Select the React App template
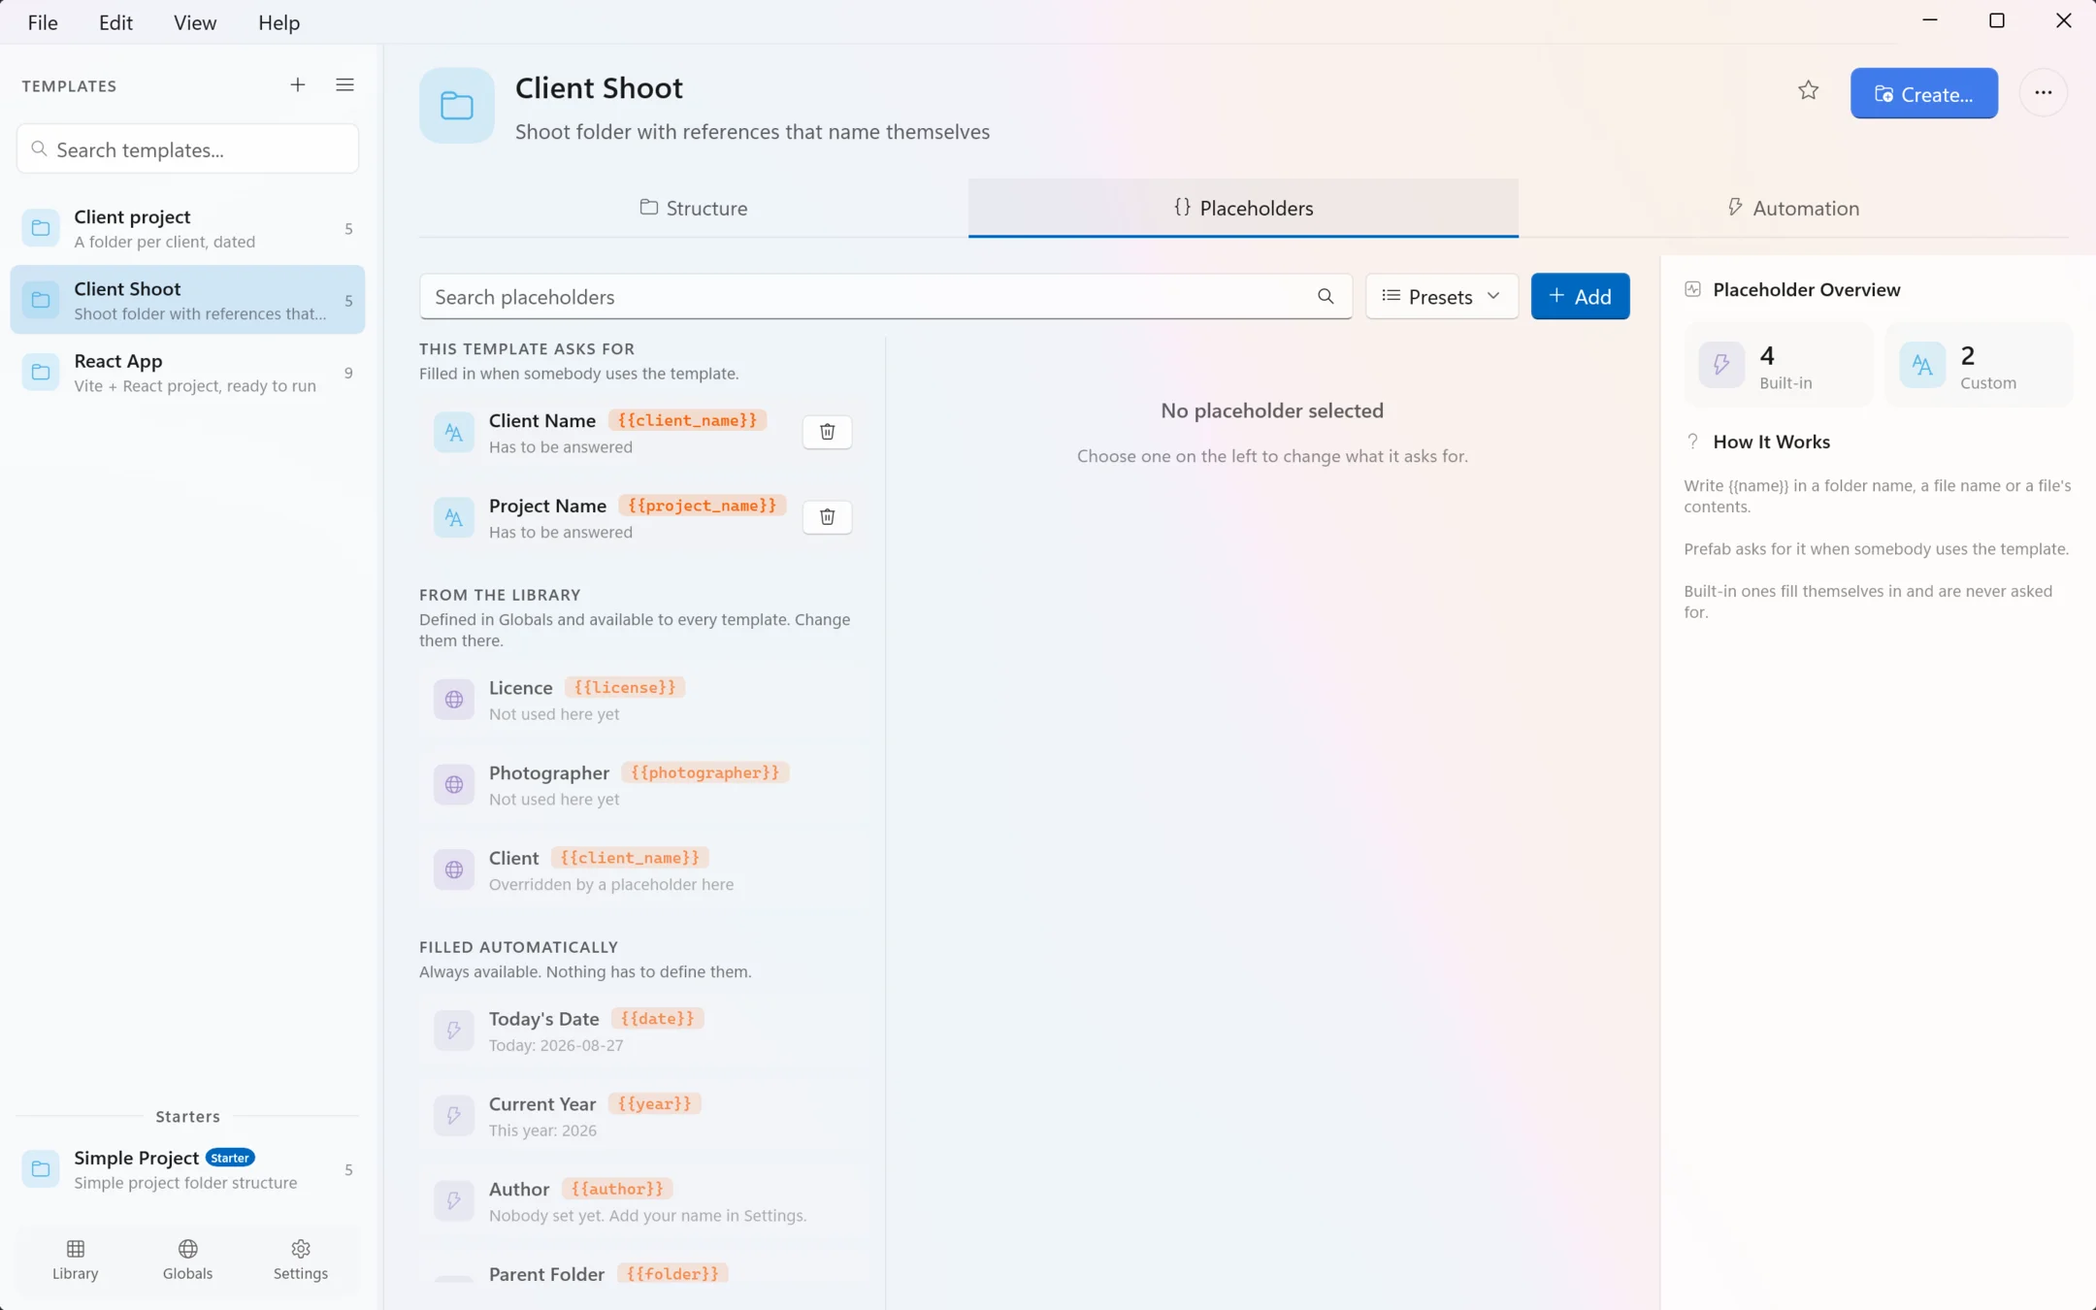Screen dimensions: 2096x1310 click(x=188, y=373)
